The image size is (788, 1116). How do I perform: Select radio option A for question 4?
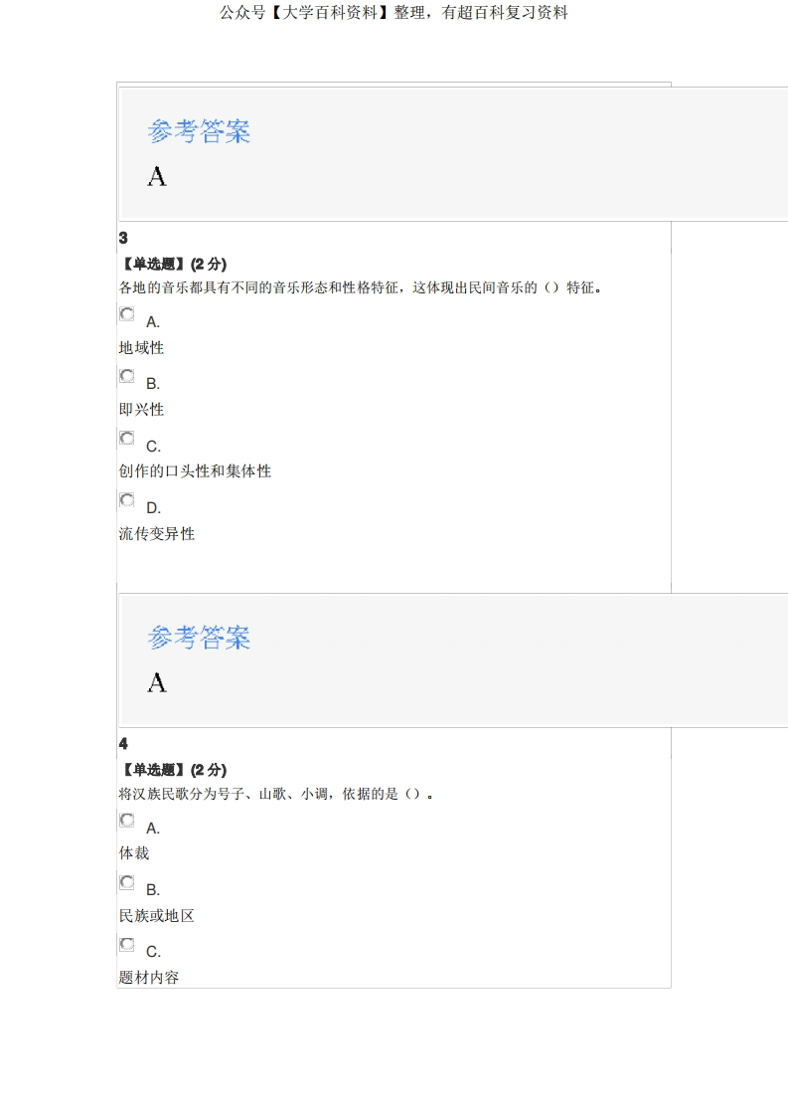pos(127,821)
